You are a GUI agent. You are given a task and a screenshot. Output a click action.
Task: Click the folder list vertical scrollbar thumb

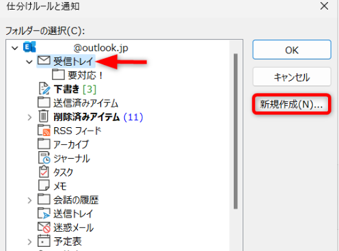[x=236, y=131]
